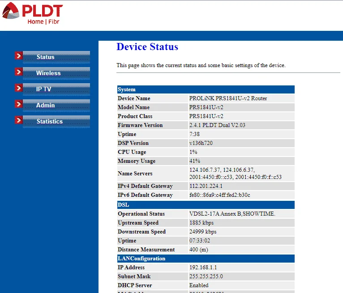The height and width of the screenshot is (293, 343).
Task: Click the Memory Usage value 41%
Action: [x=195, y=161]
